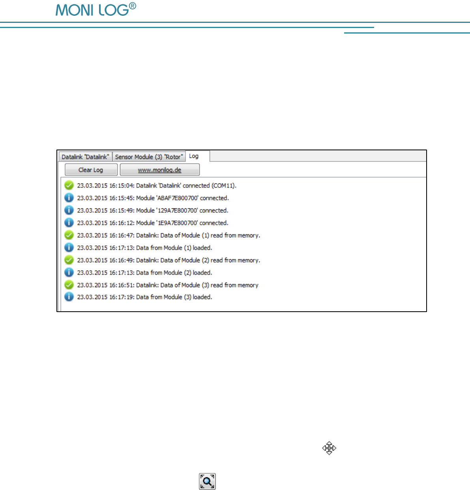The height and width of the screenshot is (490, 470).
Task: Select line "Data of Module (3) read from memory"
Action: coord(168,285)
